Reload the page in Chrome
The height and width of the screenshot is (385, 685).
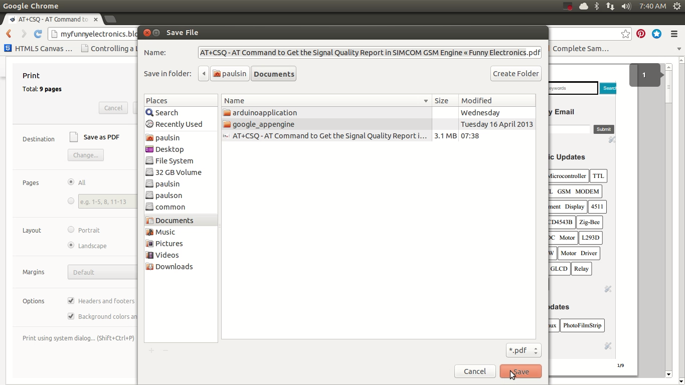[38, 34]
